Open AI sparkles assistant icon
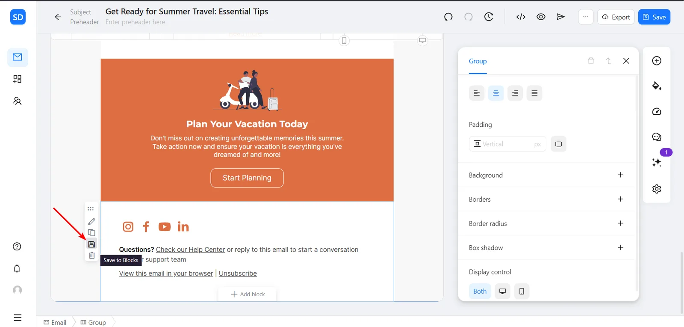The height and width of the screenshot is (327, 684). coord(657,163)
